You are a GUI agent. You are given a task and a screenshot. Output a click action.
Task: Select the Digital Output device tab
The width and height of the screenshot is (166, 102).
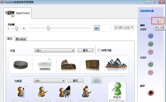coord(17,13)
